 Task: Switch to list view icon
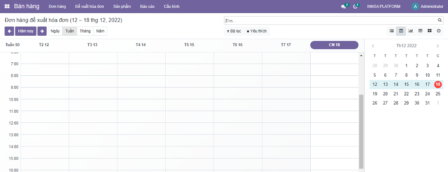pyautogui.click(x=392, y=31)
